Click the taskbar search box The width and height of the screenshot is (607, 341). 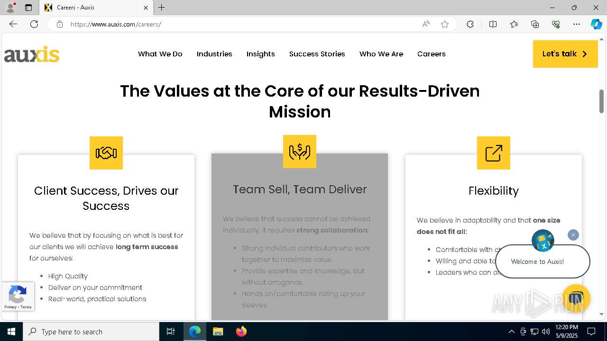[x=91, y=332]
